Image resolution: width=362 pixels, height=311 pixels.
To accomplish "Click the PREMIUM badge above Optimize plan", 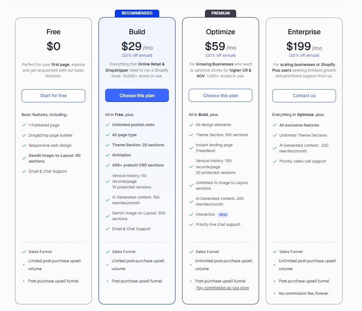I will [x=220, y=13].
